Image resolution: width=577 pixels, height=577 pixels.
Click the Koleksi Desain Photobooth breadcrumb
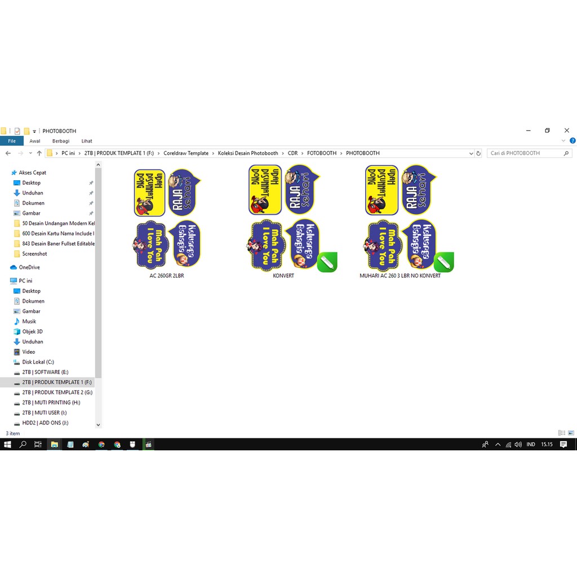click(x=248, y=153)
